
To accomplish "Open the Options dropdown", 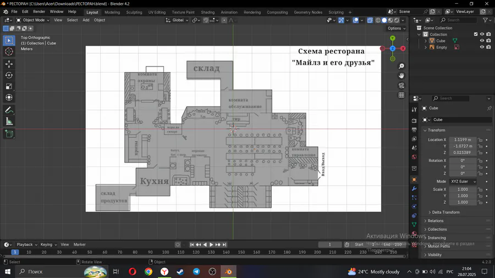I will pos(397,29).
